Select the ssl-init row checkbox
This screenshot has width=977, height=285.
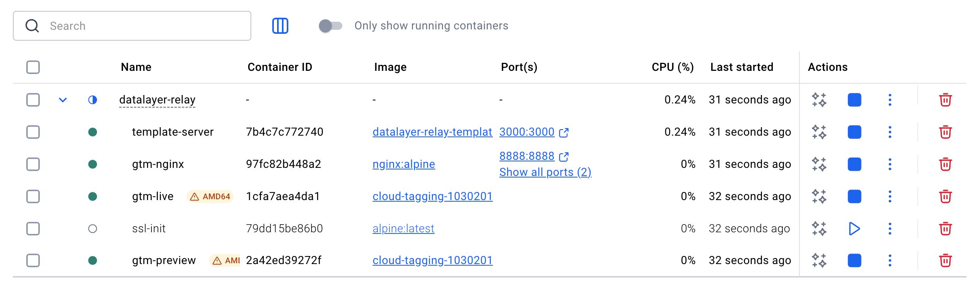(33, 229)
